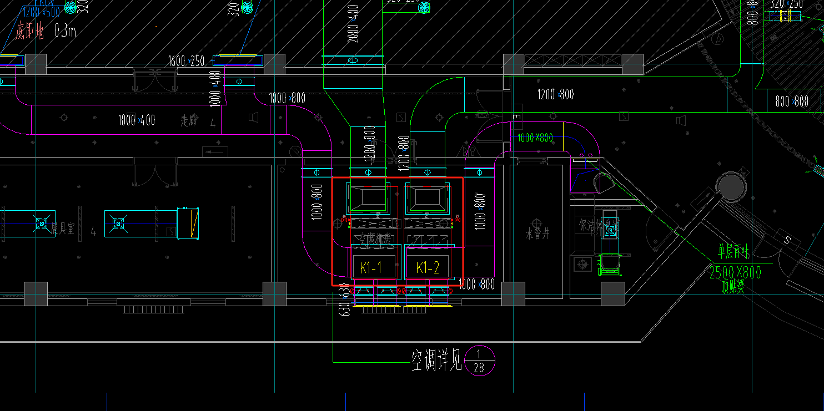Select the 0.3m height value

click(65, 31)
